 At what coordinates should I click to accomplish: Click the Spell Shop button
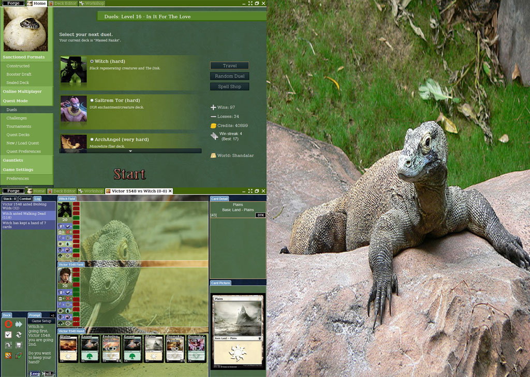pyautogui.click(x=229, y=87)
